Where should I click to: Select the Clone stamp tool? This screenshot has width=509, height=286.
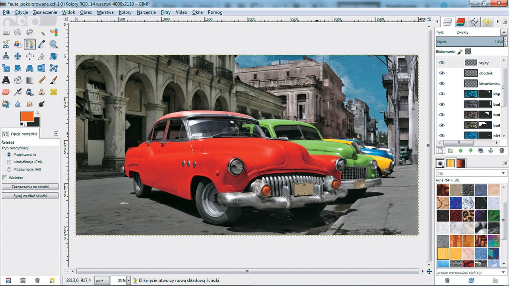[x=42, y=92]
